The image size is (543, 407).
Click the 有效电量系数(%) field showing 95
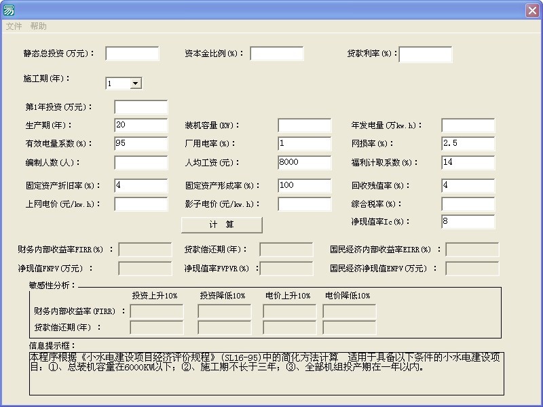[141, 144]
